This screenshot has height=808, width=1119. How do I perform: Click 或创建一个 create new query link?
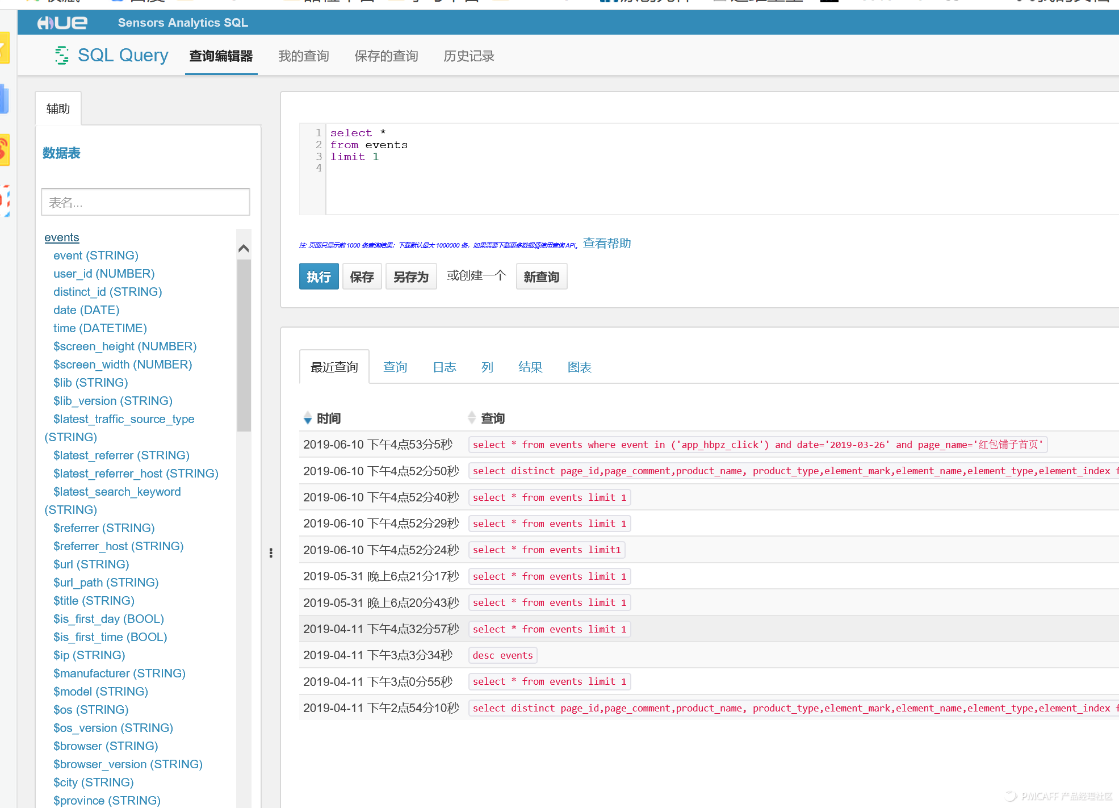pos(476,277)
